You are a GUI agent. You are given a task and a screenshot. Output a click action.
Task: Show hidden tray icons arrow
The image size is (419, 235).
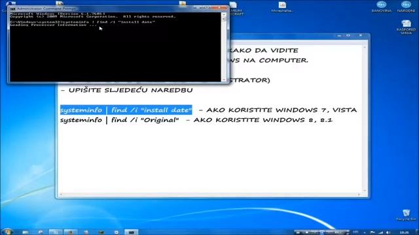click(x=364, y=232)
